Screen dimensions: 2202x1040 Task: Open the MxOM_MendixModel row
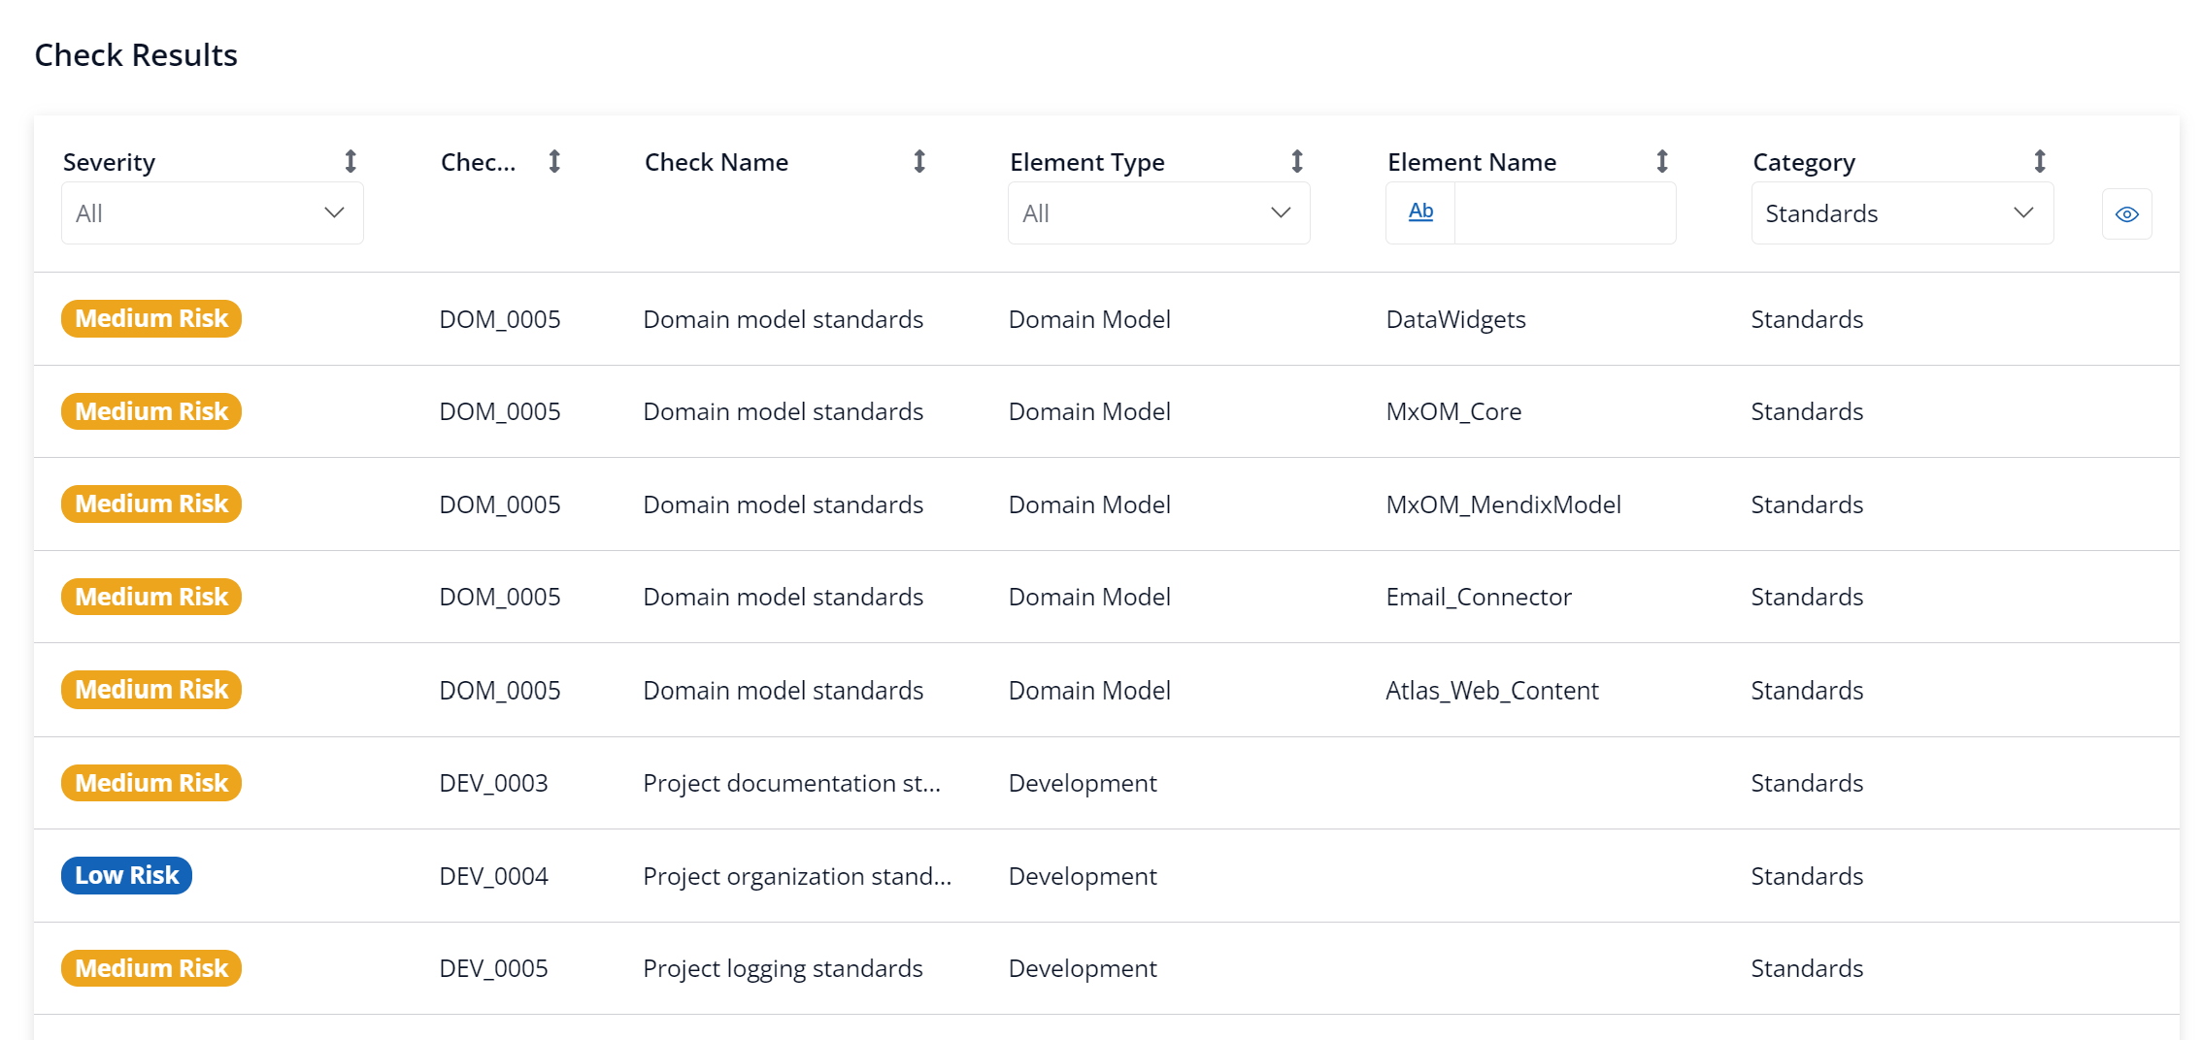[1503, 505]
